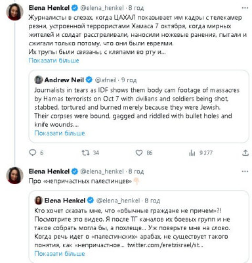View analytics showing 9 277 views
Viewport: 252px width, 263px height.
[192, 153]
